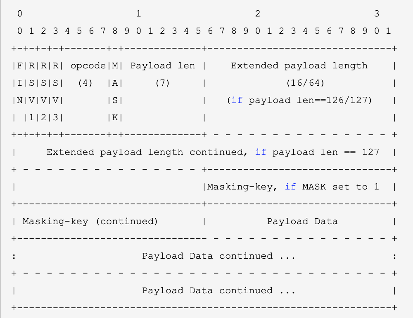Viewport: 413px width, 318px height.
Task: Click the 'F' of FIN column
Action: pyautogui.click(x=20, y=66)
